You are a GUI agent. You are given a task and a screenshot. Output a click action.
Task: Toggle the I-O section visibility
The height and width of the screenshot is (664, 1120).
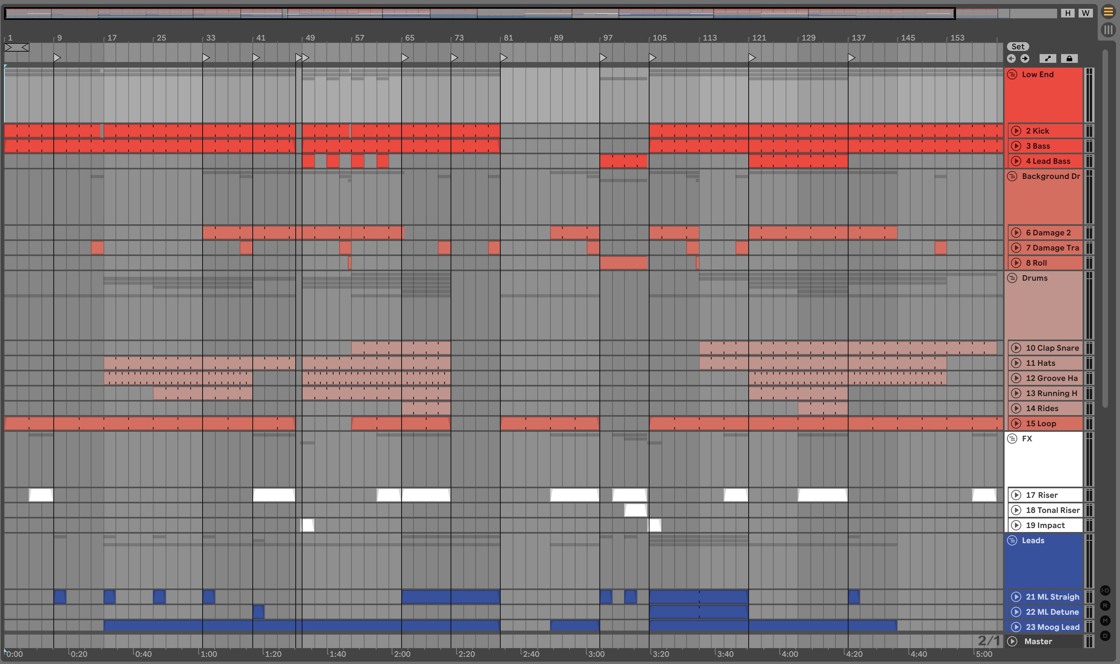1105,590
